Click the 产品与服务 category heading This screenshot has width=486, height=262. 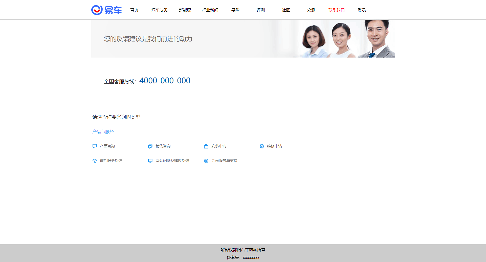click(x=103, y=132)
